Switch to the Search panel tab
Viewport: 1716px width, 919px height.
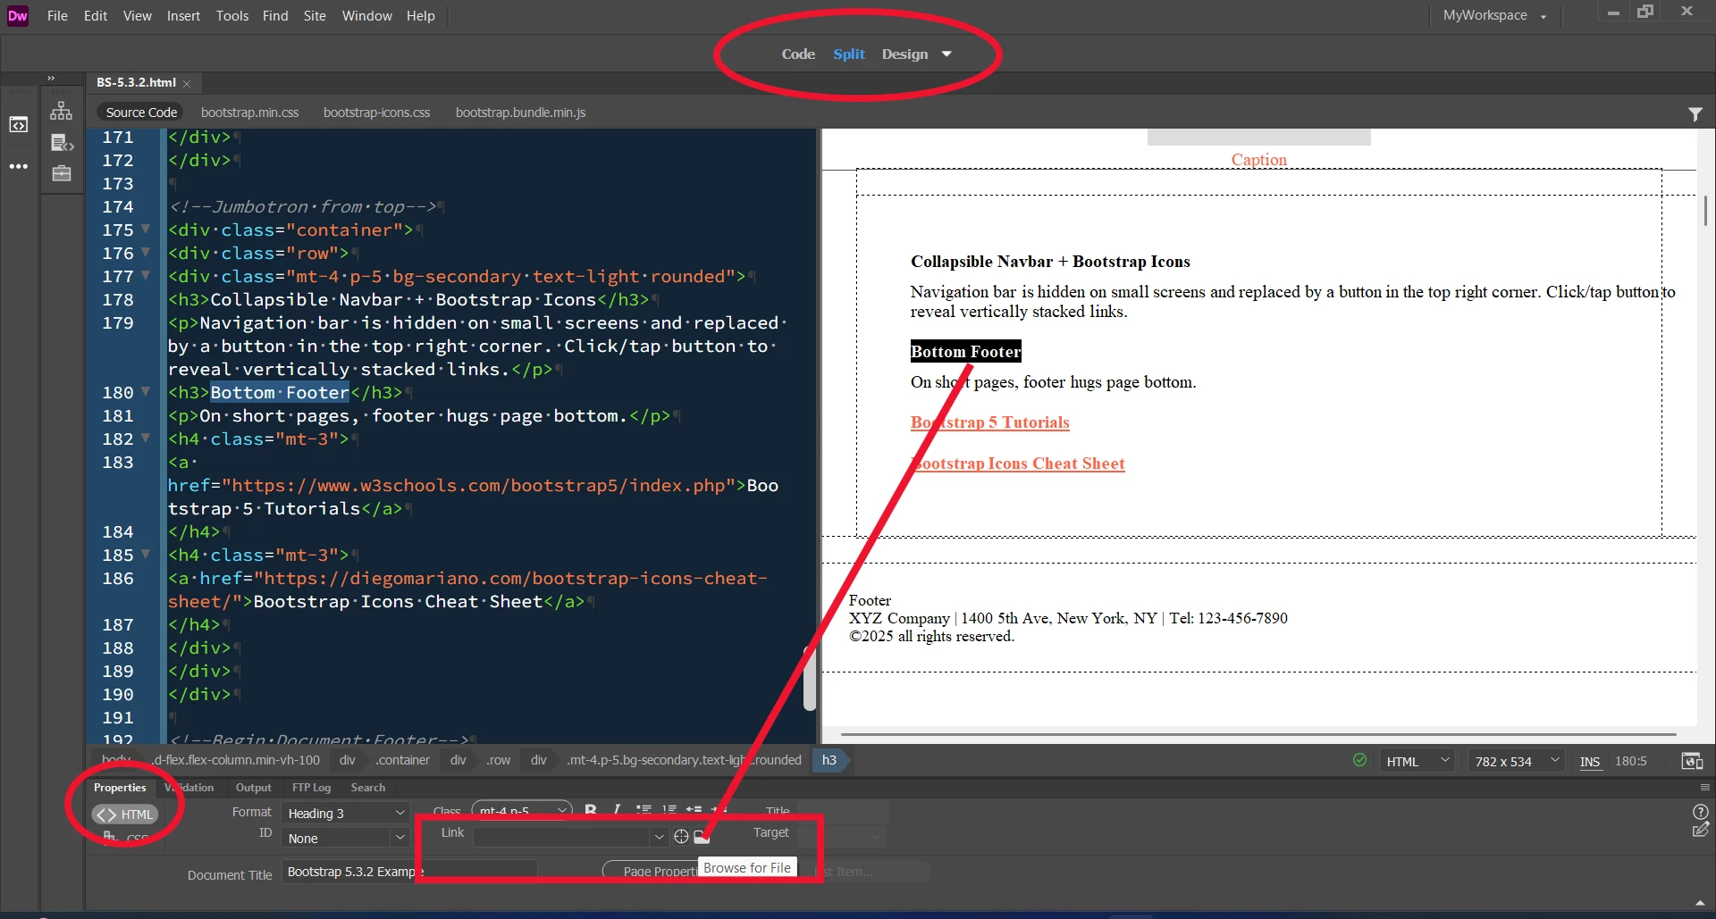click(x=368, y=788)
